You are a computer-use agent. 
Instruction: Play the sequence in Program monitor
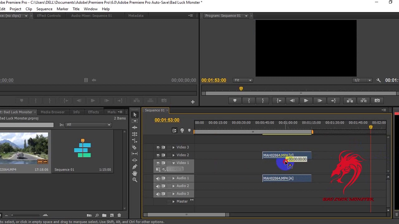click(x=306, y=100)
